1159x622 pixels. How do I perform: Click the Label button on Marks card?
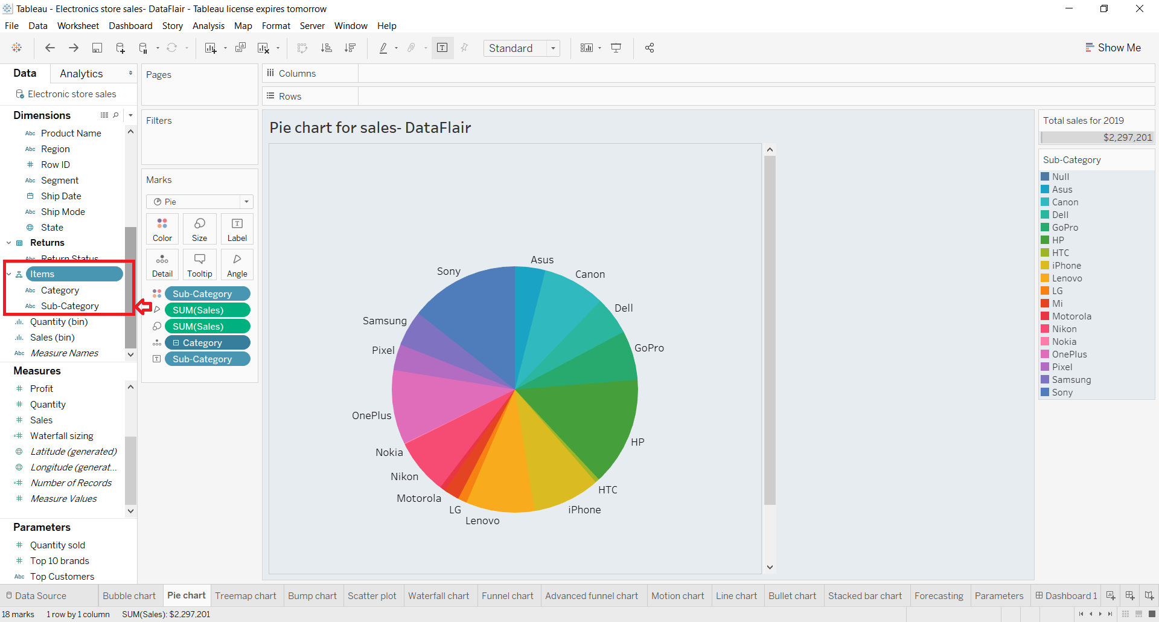coord(237,228)
